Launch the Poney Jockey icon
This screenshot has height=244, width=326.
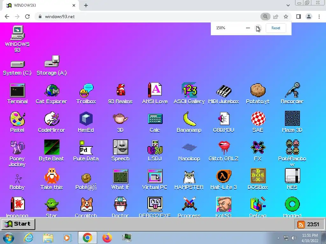(x=18, y=147)
